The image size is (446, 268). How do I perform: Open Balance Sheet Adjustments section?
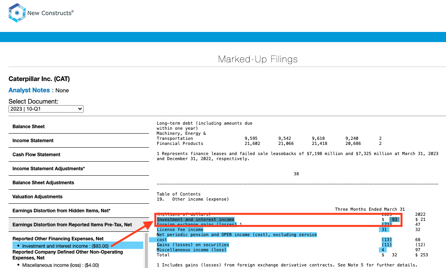pos(79,183)
